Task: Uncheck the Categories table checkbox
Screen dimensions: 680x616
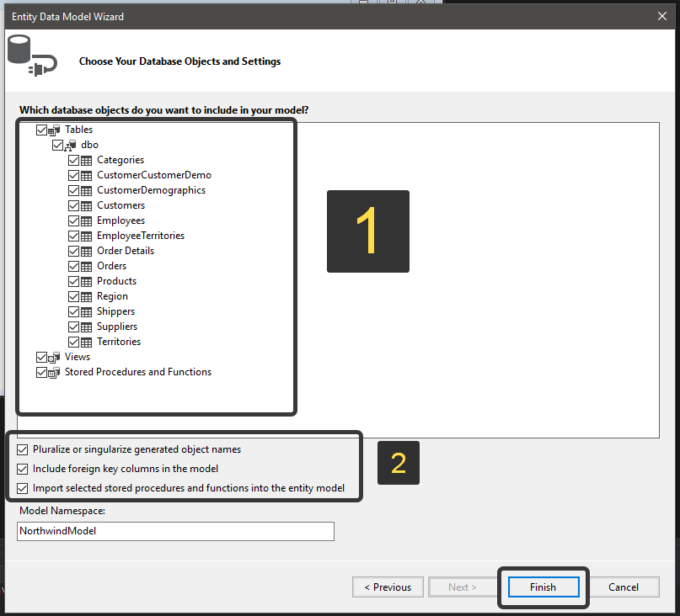Action: point(73,160)
